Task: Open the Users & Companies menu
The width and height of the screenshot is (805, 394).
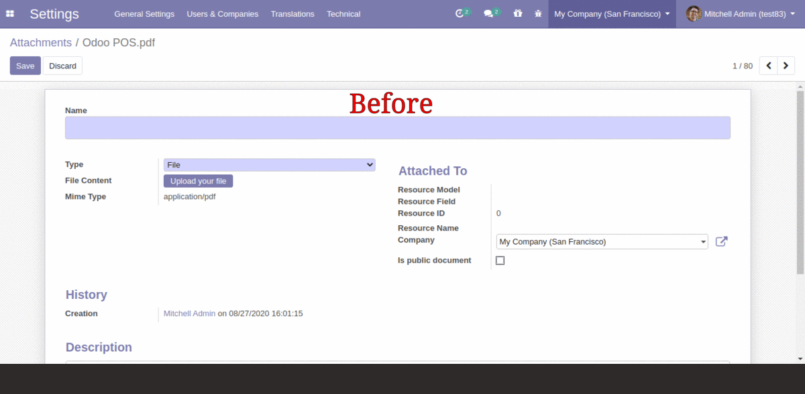Action: [x=222, y=14]
